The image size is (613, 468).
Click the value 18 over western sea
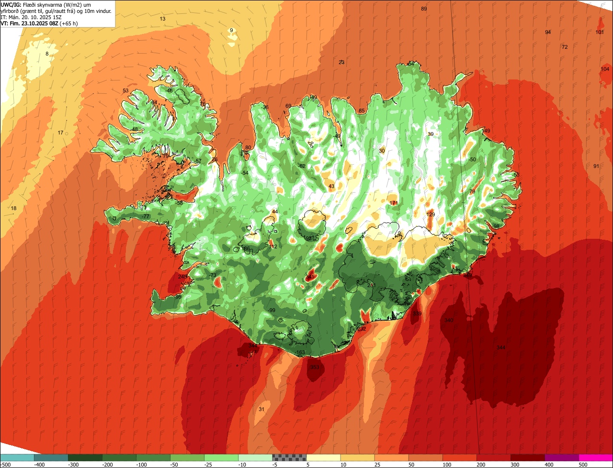(13, 208)
